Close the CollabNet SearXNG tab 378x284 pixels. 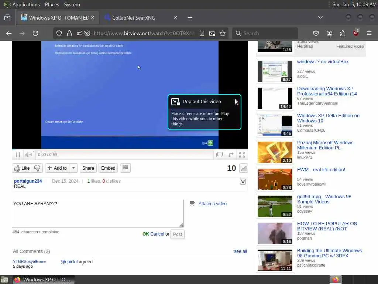click(176, 17)
